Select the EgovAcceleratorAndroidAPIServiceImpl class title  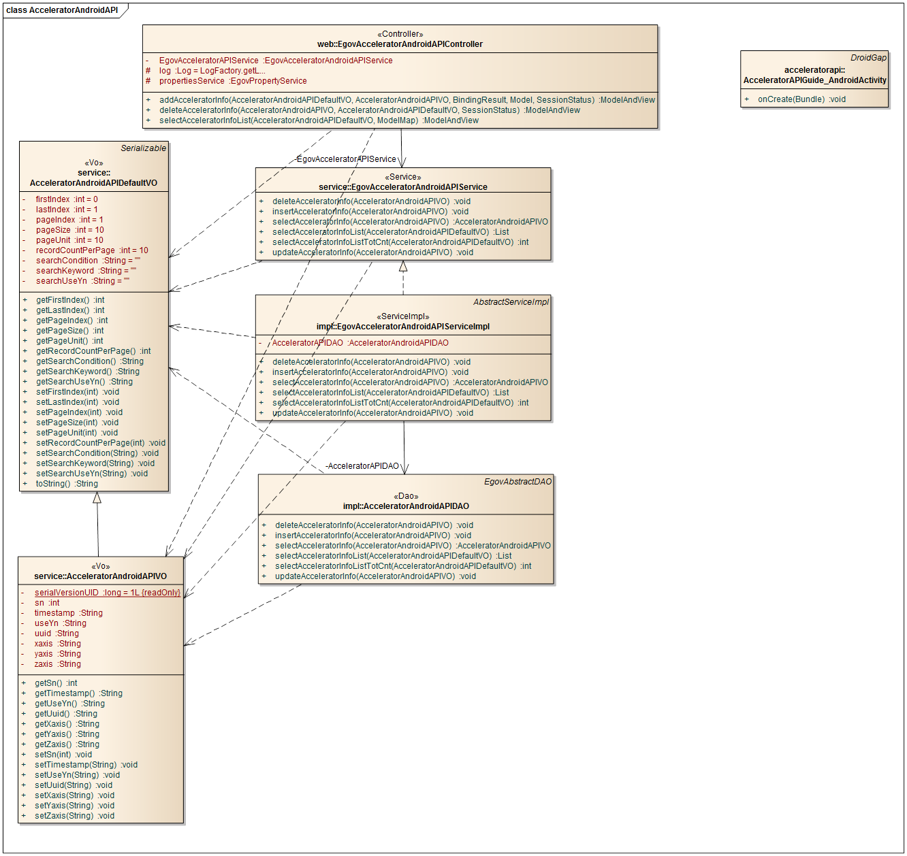coord(402,327)
